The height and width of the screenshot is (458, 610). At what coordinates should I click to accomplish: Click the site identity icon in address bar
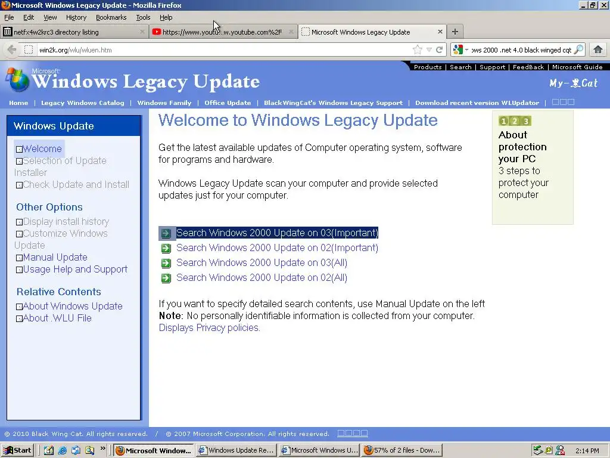click(29, 49)
